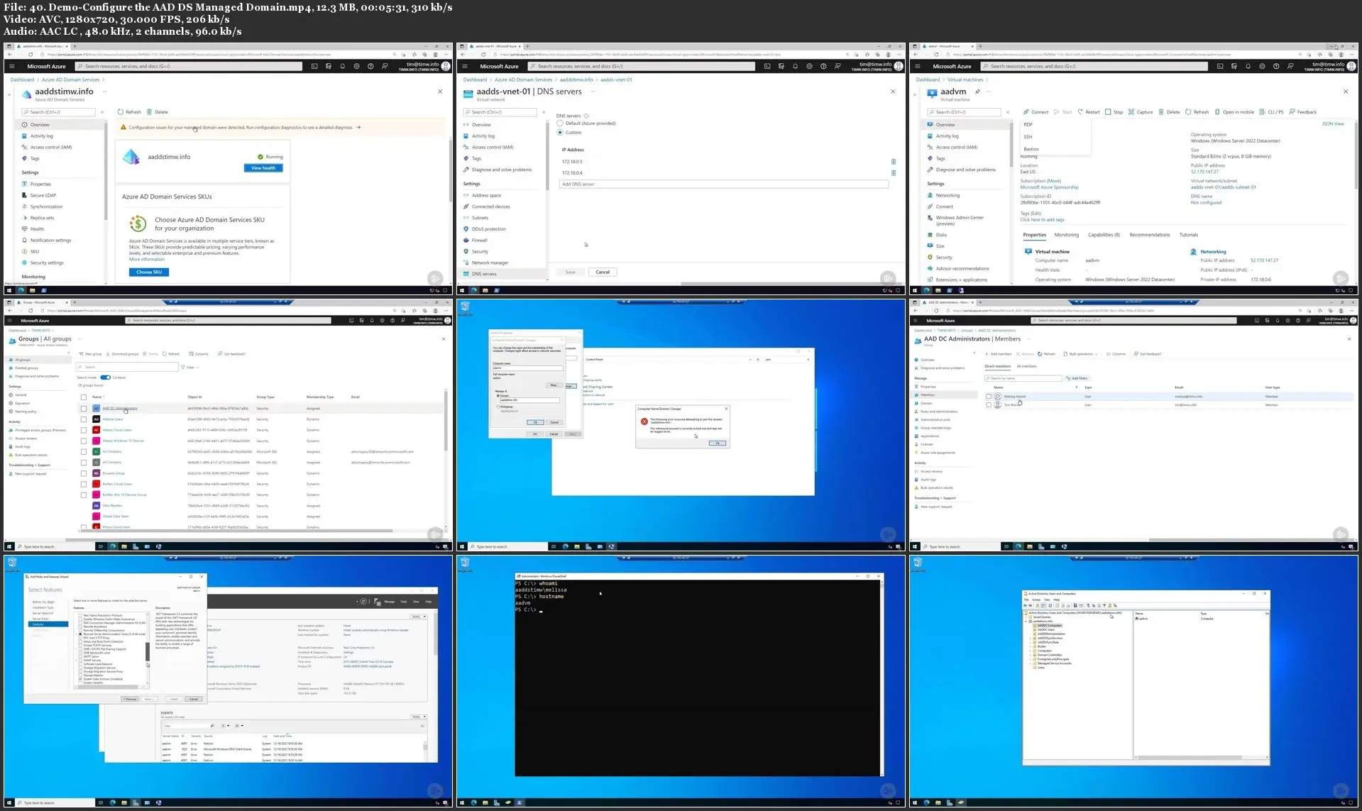This screenshot has height=811, width=1362.
Task: Select the Domain radio in Computer Name dialog
Action: coord(498,395)
